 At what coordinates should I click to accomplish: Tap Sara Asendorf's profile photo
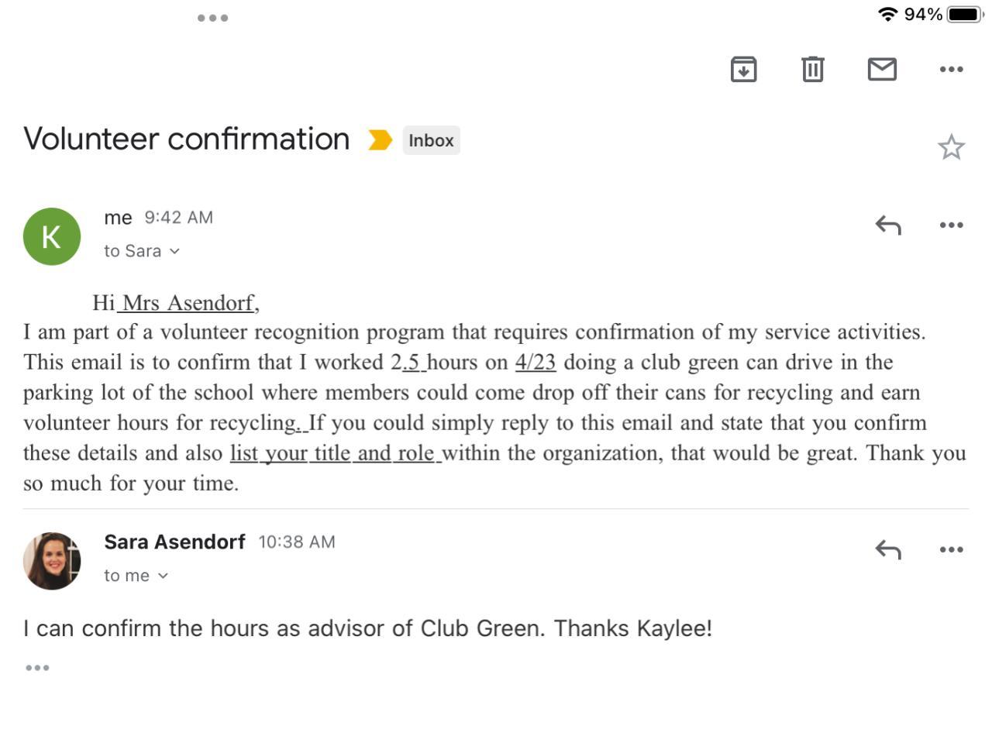[x=52, y=561]
